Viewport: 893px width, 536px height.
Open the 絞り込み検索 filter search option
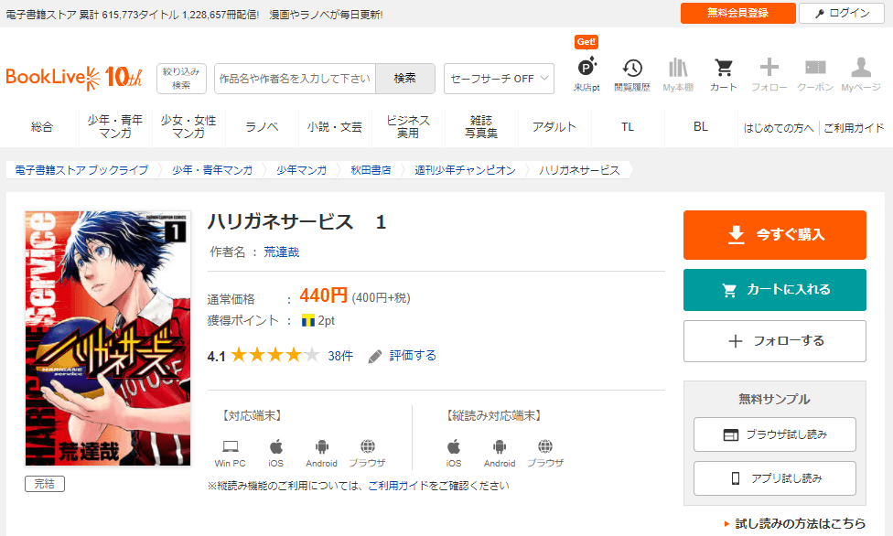181,79
